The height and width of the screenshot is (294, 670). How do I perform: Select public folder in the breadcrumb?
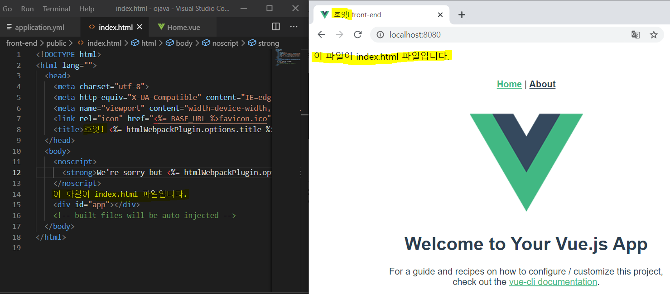click(x=56, y=43)
